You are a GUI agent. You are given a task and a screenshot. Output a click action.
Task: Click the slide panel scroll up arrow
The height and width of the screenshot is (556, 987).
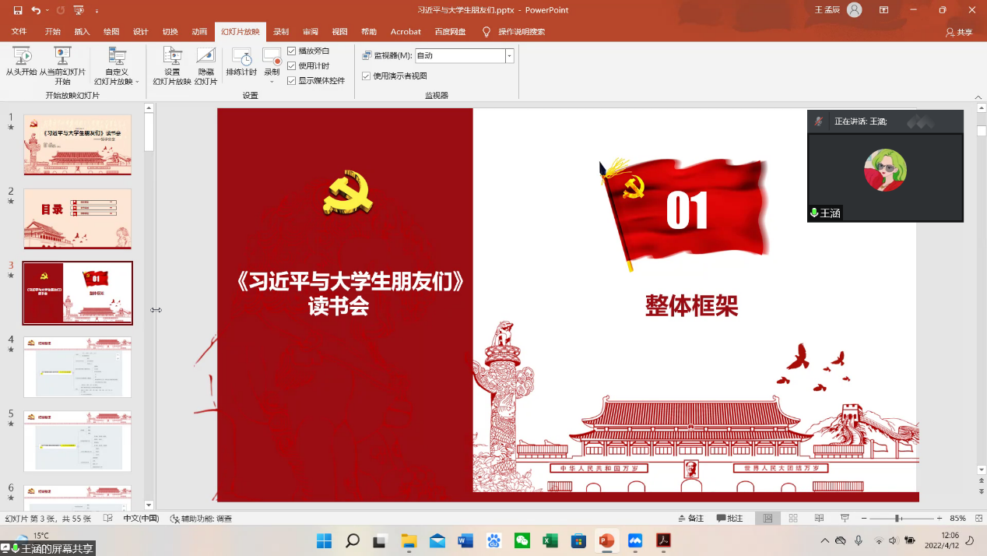pos(149,107)
